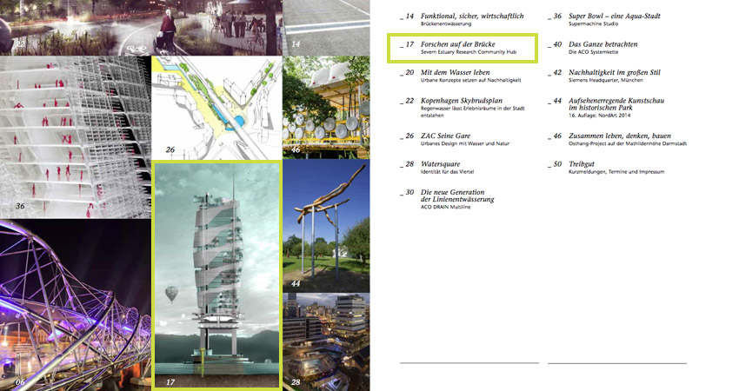739x391 pixels.
Task: Go to article 'Mit dem Wasser leben'
Action: [x=455, y=72]
